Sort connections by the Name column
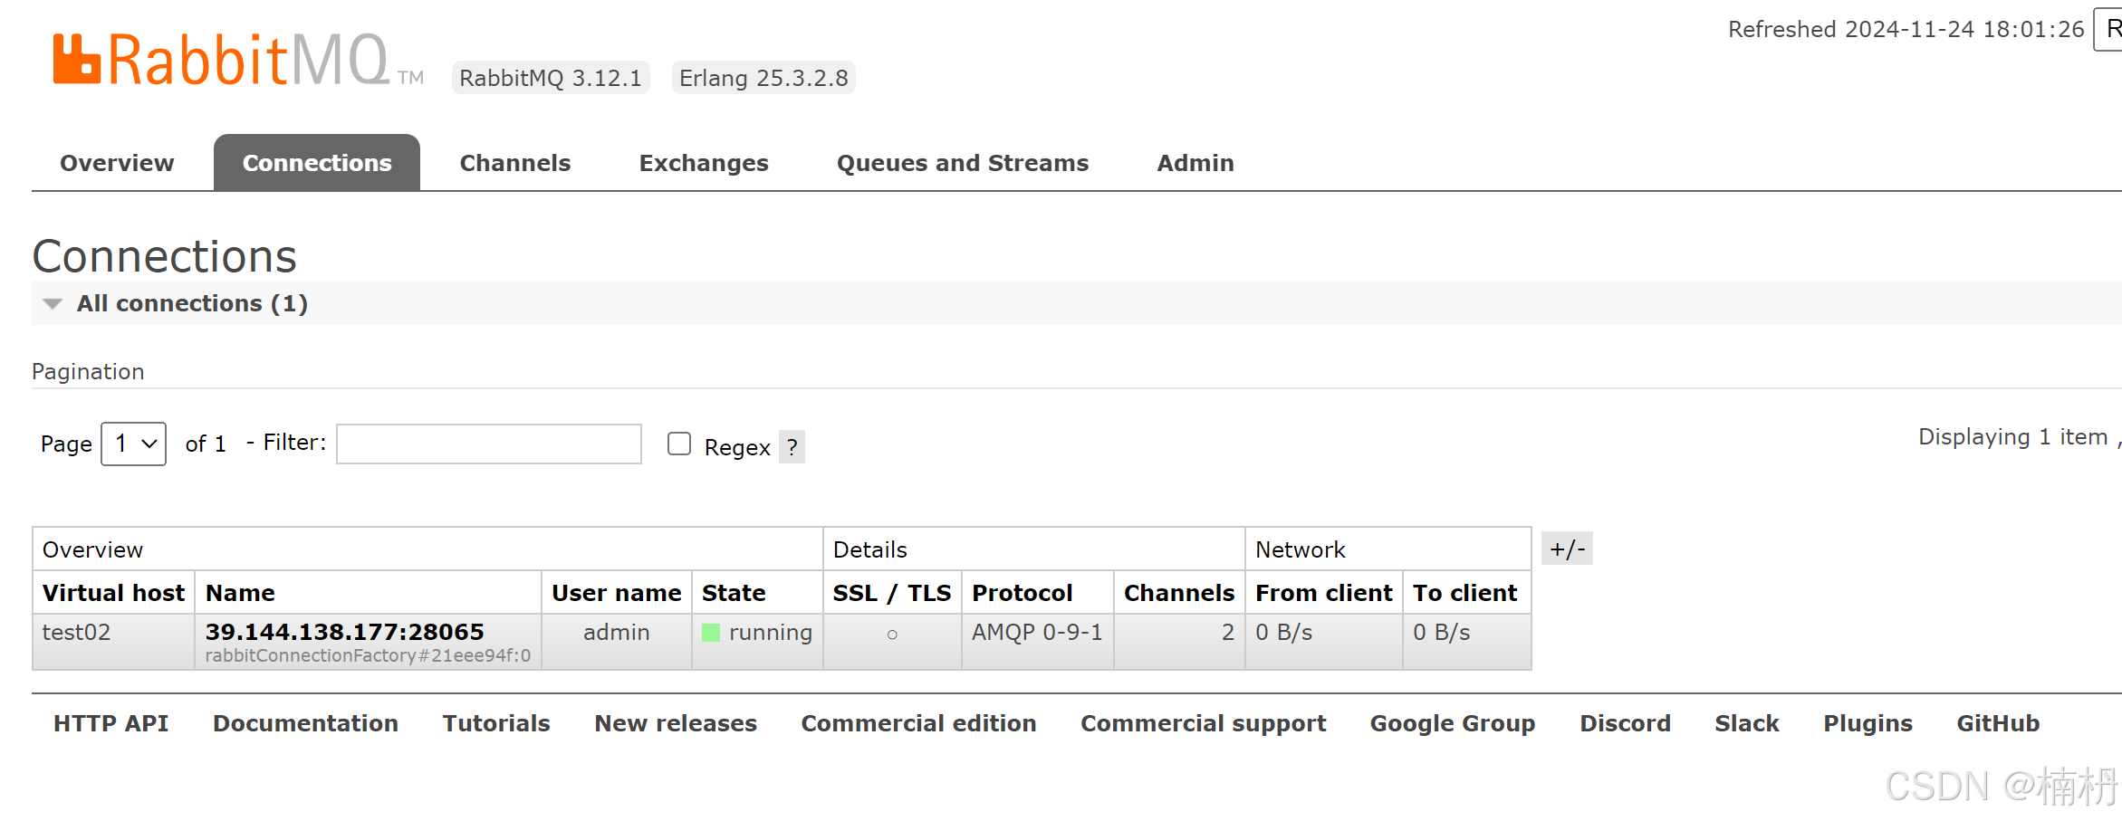2122x821 pixels. click(x=240, y=592)
